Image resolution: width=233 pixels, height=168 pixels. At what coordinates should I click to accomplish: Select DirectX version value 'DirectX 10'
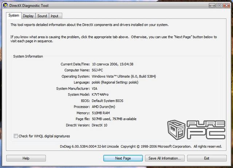(x=99, y=125)
